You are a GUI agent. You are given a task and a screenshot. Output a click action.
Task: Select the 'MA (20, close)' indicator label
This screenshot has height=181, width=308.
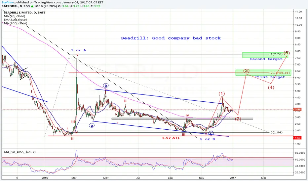point(14,16)
